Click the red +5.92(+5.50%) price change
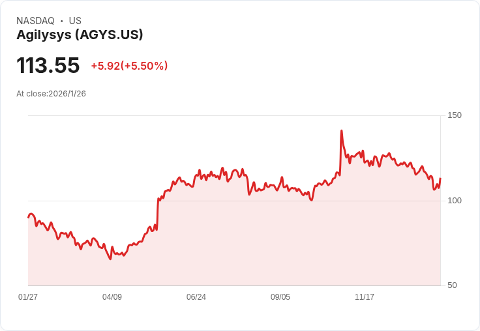The height and width of the screenshot is (331, 480). (x=129, y=66)
